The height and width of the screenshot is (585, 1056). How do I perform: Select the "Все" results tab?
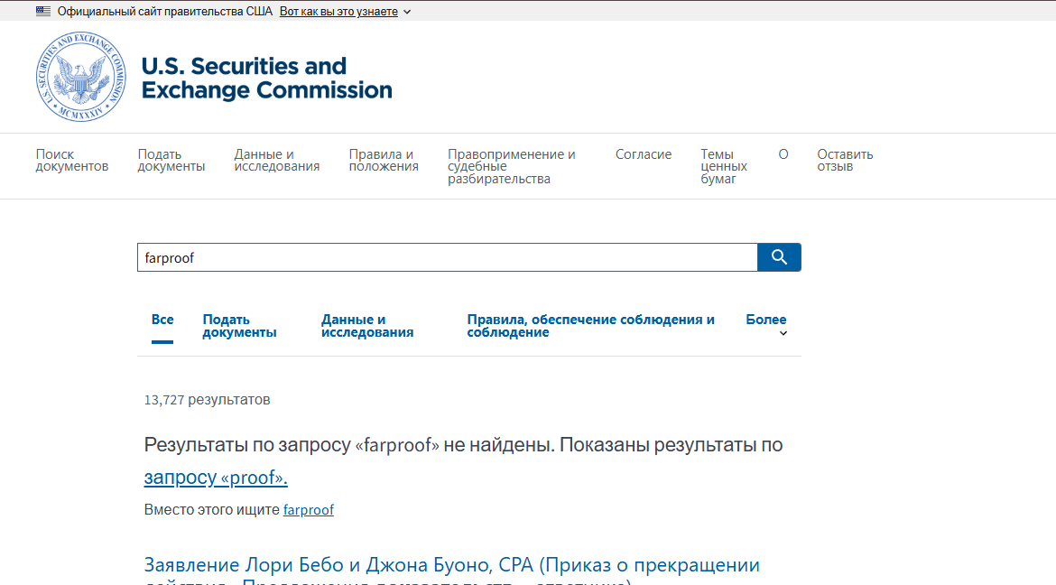coord(162,320)
